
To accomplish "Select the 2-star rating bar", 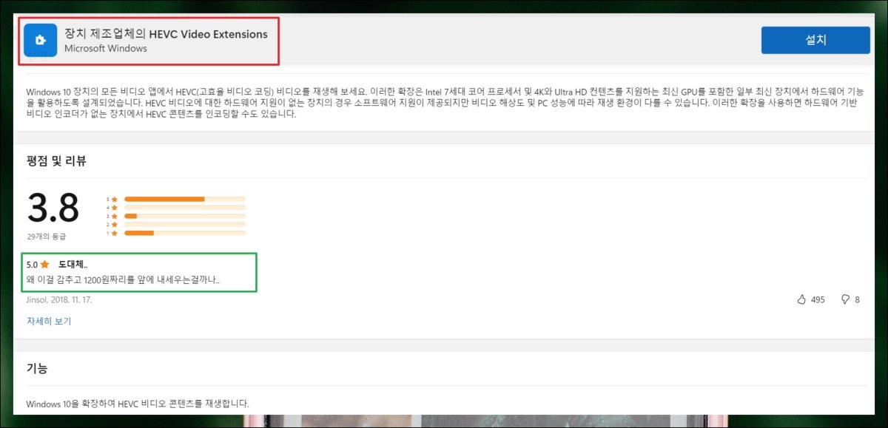I will (185, 224).
